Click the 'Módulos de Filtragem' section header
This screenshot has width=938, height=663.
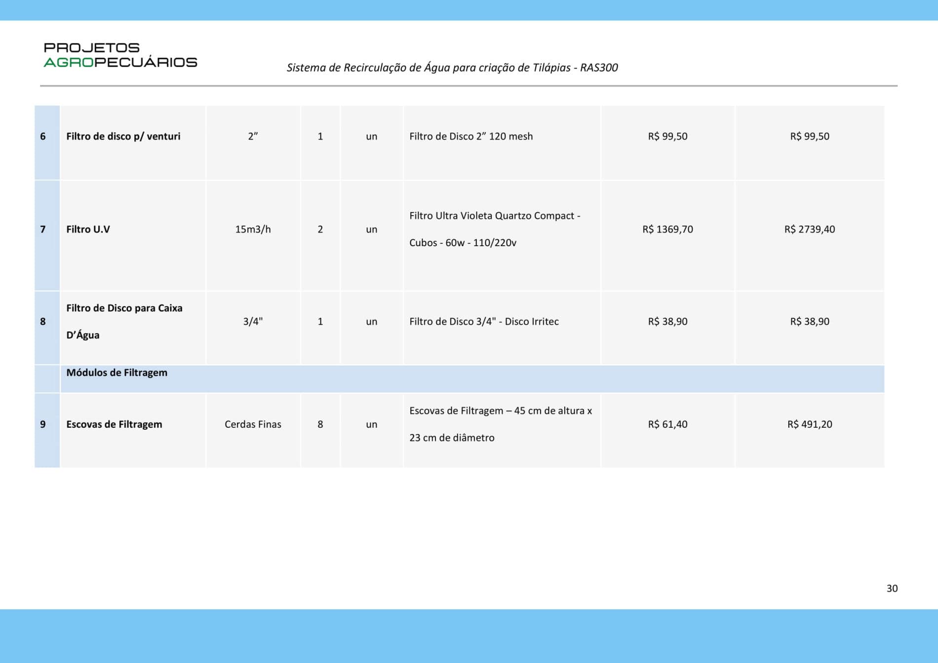coord(117,372)
